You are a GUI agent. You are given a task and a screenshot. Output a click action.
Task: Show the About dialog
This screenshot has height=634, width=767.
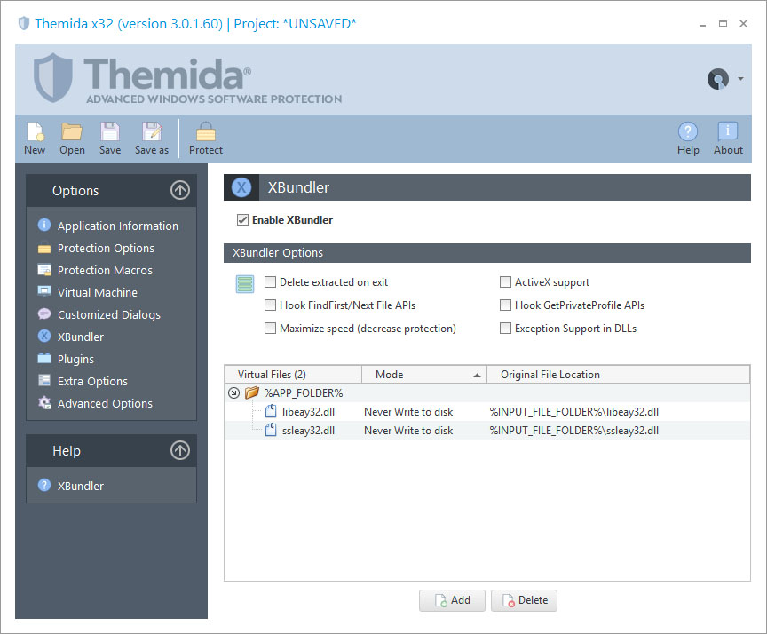click(x=728, y=139)
